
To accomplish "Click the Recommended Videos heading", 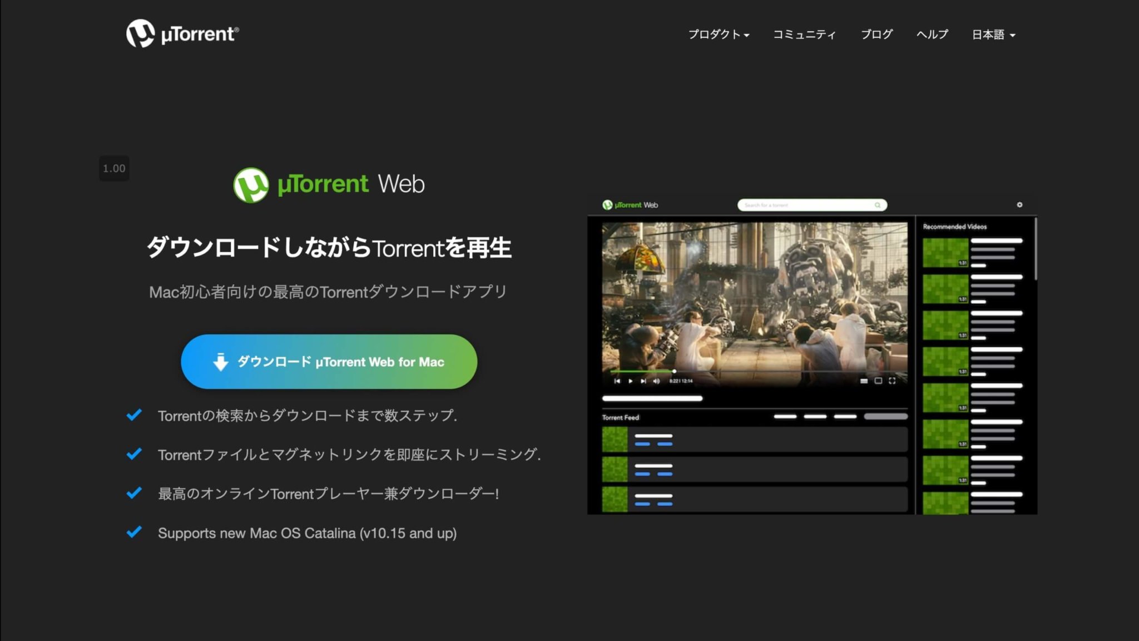I will pyautogui.click(x=955, y=226).
